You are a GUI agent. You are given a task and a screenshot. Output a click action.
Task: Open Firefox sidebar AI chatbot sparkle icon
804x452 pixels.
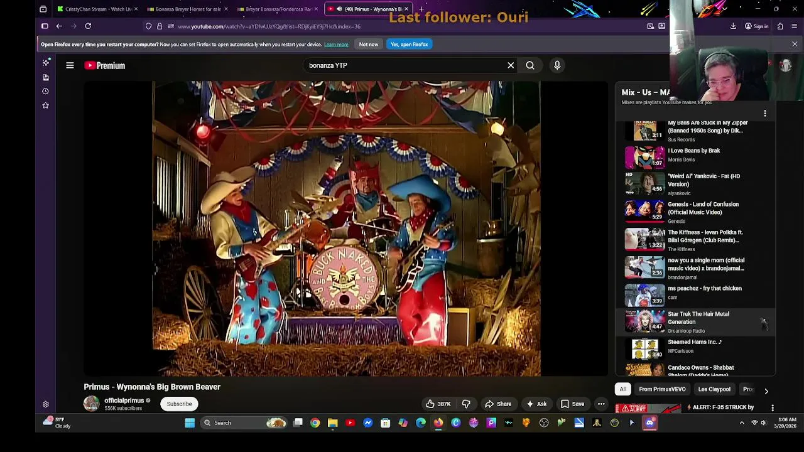(x=45, y=63)
